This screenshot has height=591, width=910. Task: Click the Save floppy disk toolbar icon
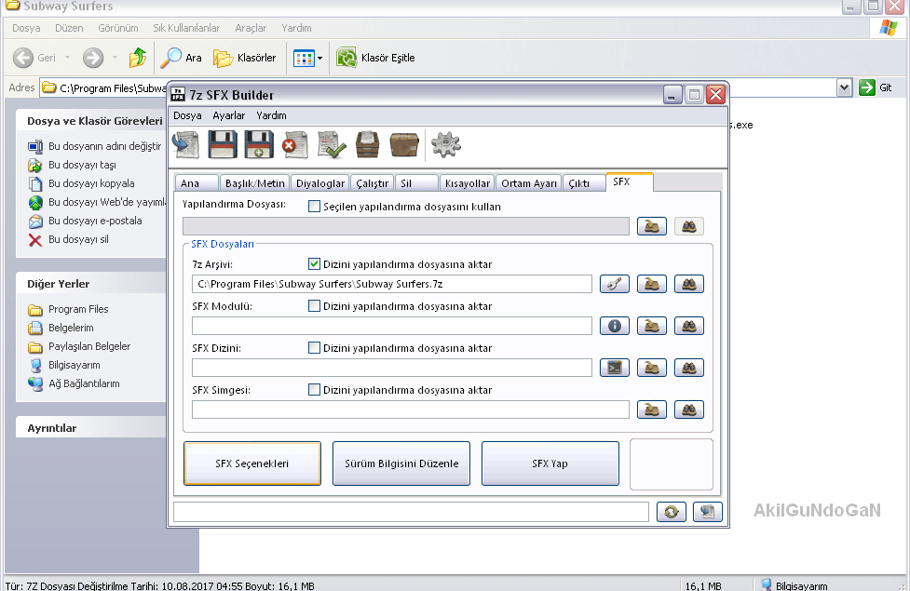[224, 144]
